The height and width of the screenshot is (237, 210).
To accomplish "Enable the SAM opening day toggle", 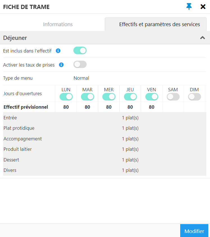I will pos(173,97).
